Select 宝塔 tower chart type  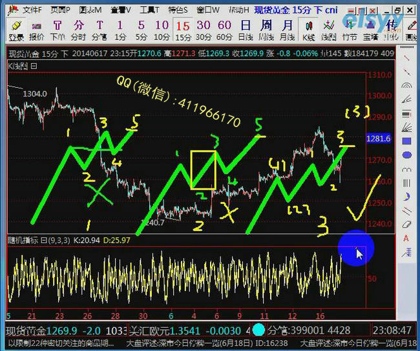370,31
